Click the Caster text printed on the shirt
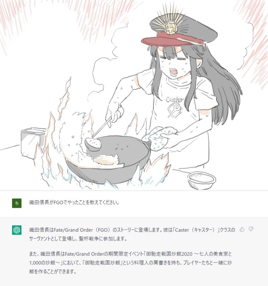268x286 pixels. tap(175, 100)
